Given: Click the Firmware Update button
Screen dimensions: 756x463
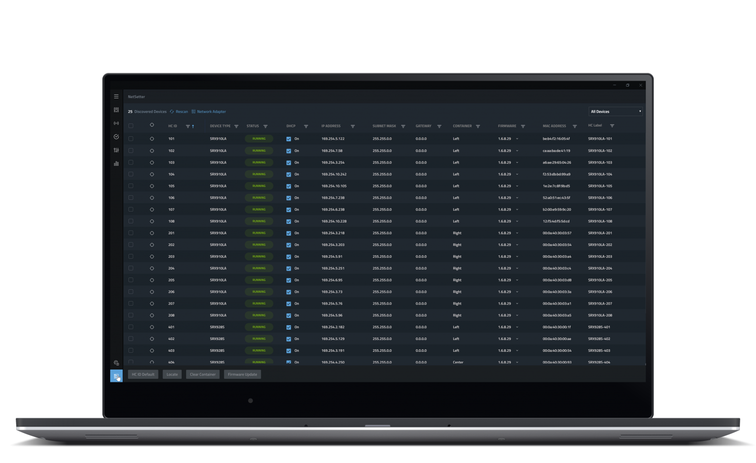Looking at the screenshot, I should click(242, 374).
